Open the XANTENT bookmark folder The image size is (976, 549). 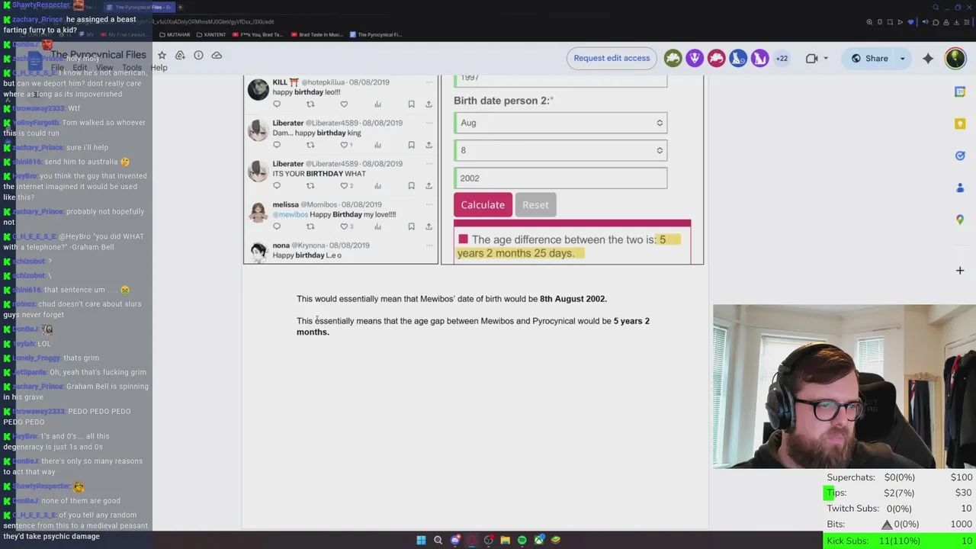point(211,34)
